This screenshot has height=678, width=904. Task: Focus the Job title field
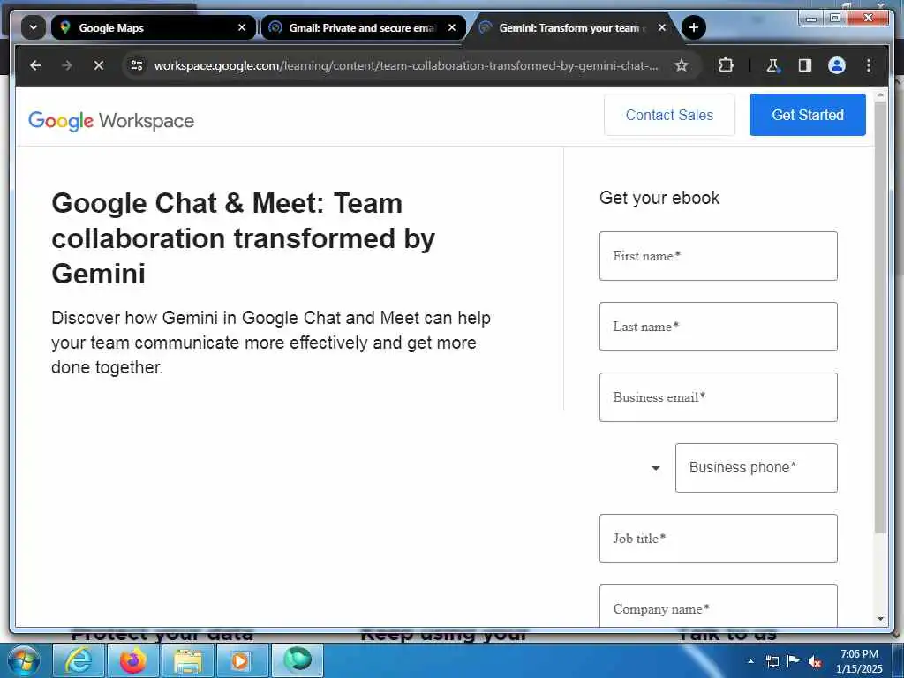coord(719,539)
